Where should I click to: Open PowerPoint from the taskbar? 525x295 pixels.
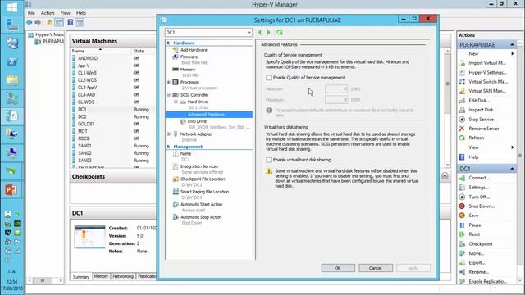11,189
